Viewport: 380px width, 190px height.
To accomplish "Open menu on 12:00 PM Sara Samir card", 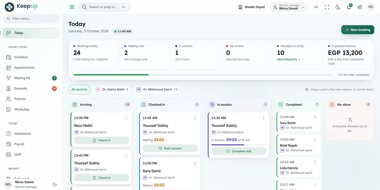I will click(x=195, y=163).
